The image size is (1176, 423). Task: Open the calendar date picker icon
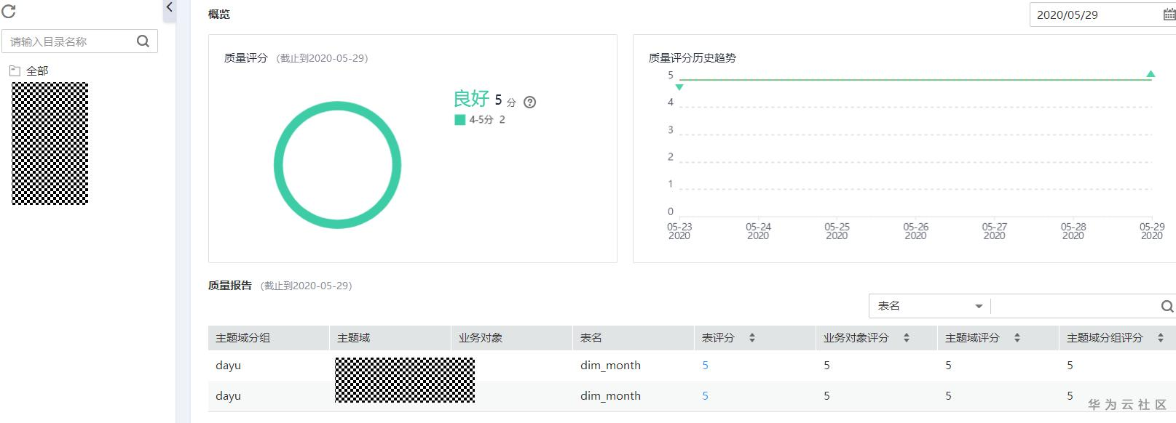click(1169, 15)
